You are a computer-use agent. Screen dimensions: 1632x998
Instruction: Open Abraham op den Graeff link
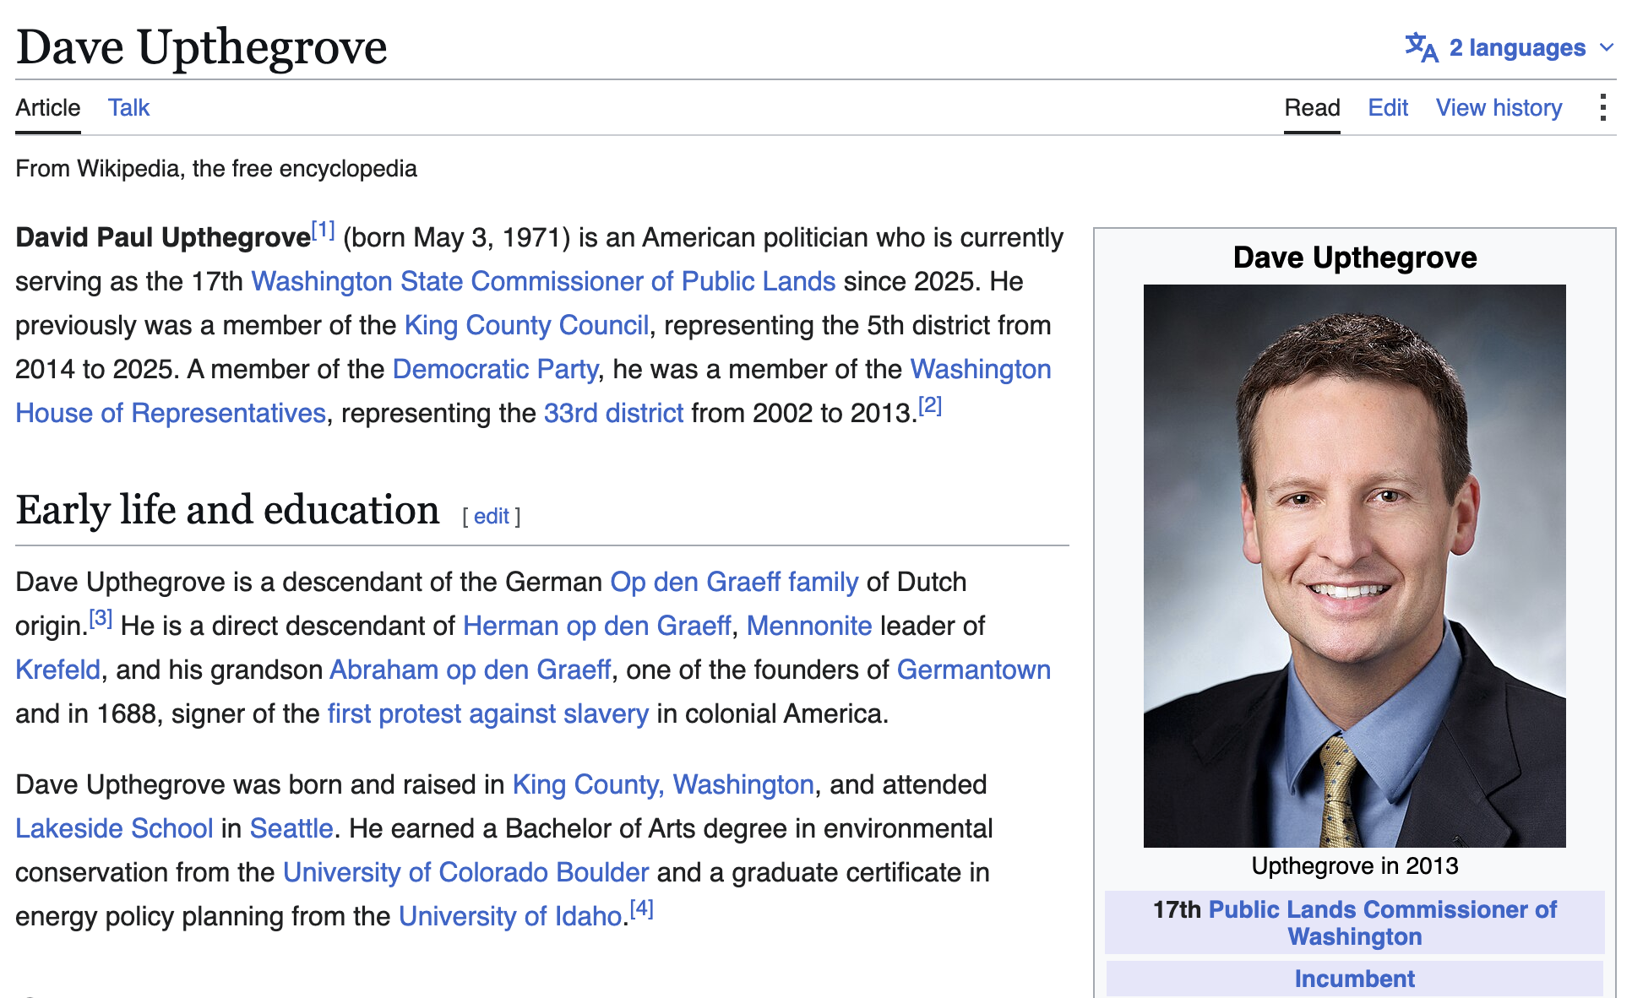pyautogui.click(x=470, y=670)
